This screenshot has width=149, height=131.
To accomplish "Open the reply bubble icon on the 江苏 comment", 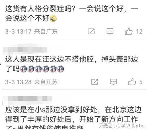I will pos(113,82).
